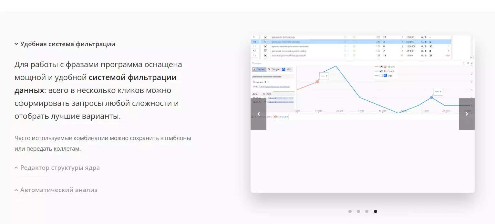Uncheck Yandex in chart legend
This screenshot has height=224, width=495.
pyautogui.click(x=381, y=67)
